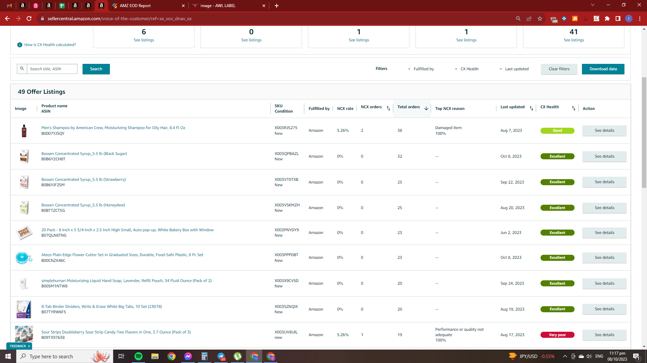Image resolution: width=647 pixels, height=363 pixels.
Task: Open the page zoom magnifier icon
Action: coord(518,18)
